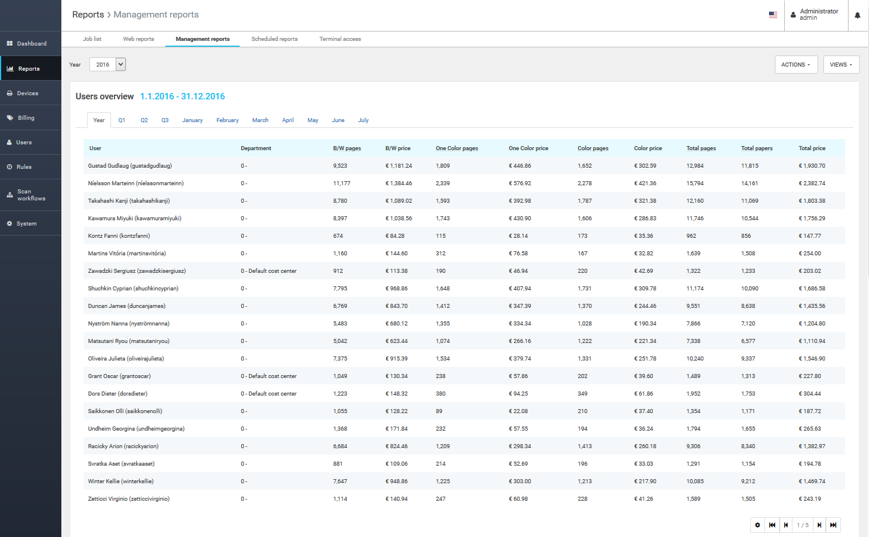Open the ACTIONS dropdown menu
Screen dimensions: 869x537
click(x=795, y=65)
